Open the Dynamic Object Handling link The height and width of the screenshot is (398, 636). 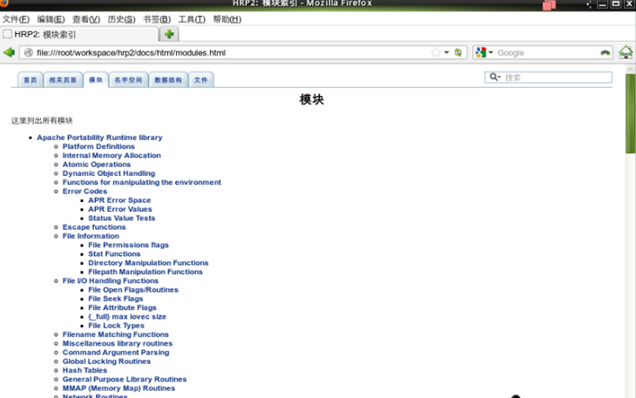click(109, 173)
